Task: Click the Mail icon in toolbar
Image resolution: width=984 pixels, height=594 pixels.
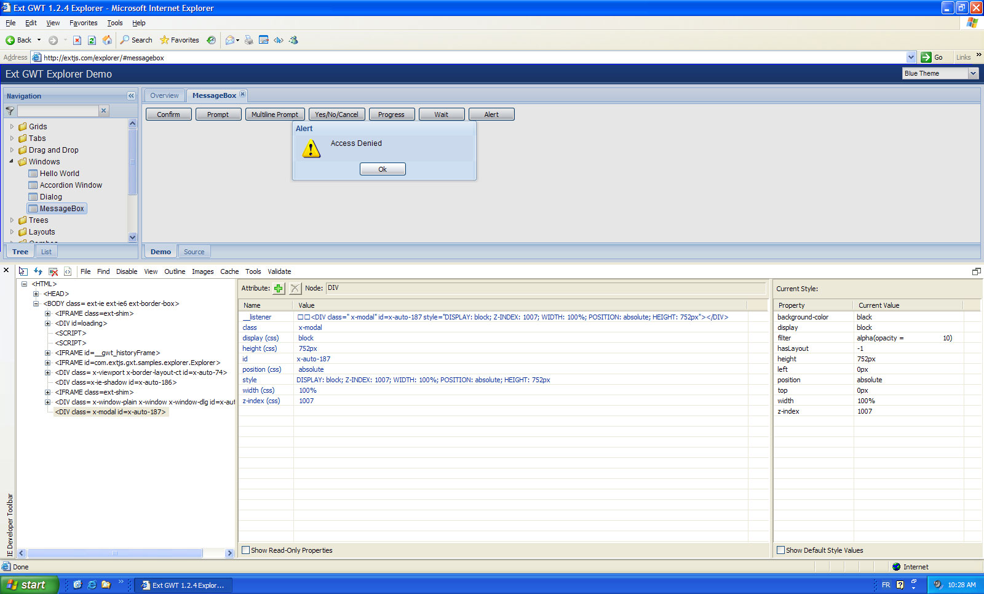Action: pyautogui.click(x=230, y=40)
